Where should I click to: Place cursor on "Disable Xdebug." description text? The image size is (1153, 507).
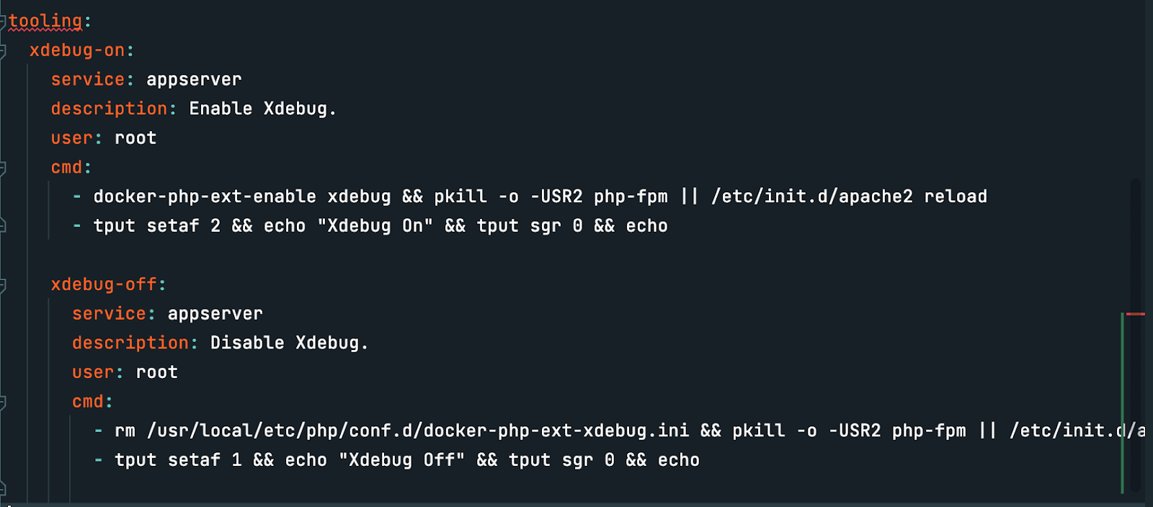click(x=288, y=343)
